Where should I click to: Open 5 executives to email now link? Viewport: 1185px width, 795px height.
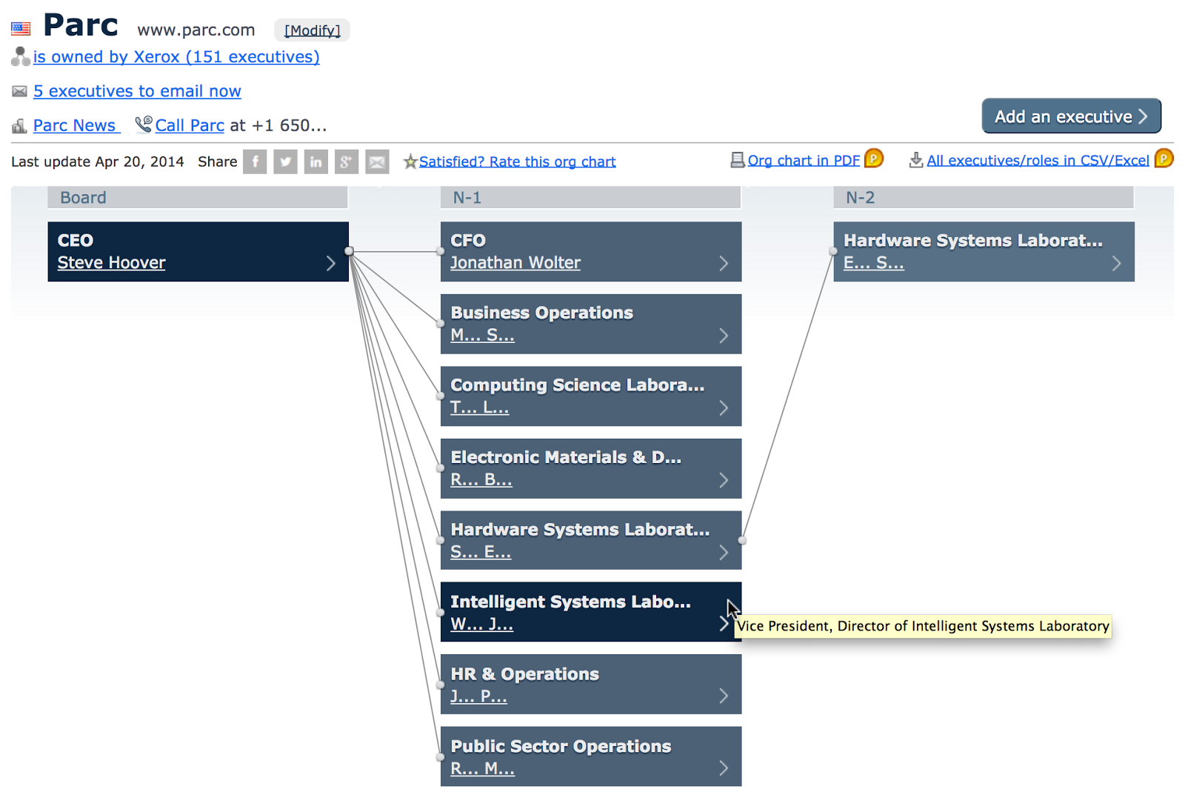point(137,91)
